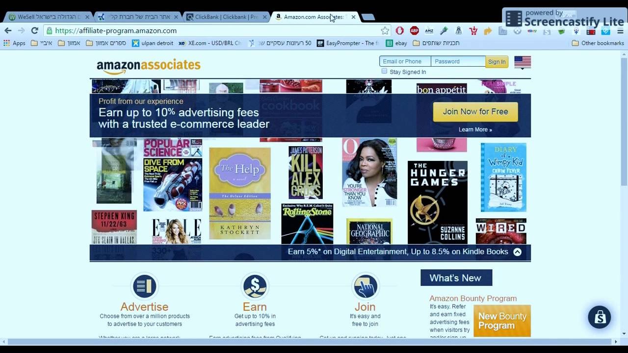Click the Sign In button
Viewport: 628px width, 353px height.
point(497,62)
